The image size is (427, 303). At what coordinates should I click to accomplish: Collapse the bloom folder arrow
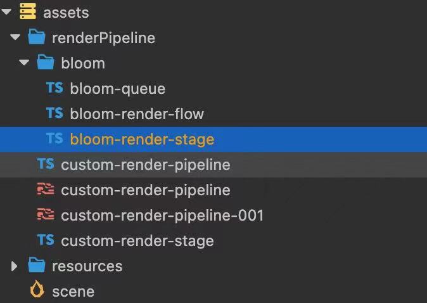pyautogui.click(x=25, y=63)
